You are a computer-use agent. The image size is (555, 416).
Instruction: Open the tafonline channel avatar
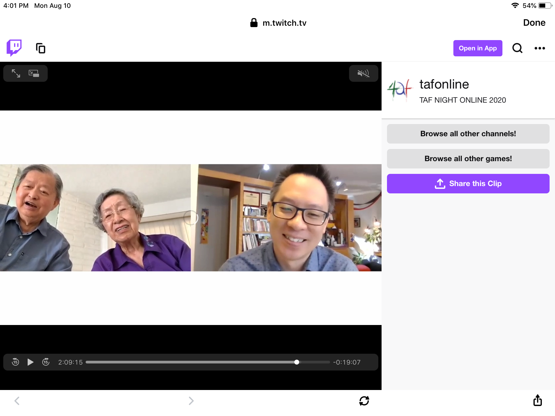400,90
